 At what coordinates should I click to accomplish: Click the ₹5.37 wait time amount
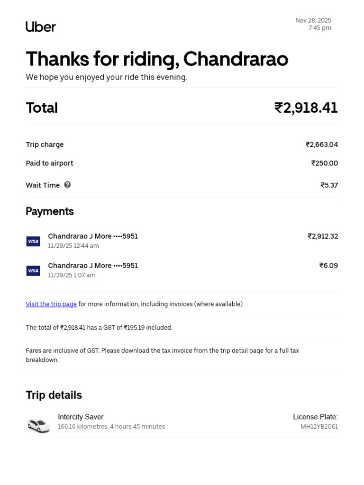(x=329, y=185)
